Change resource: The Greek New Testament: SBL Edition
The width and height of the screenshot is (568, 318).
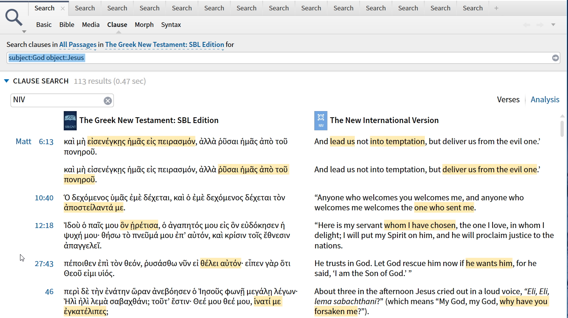pyautogui.click(x=164, y=45)
